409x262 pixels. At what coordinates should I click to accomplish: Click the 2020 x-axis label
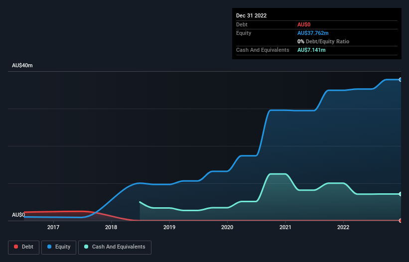(227, 227)
